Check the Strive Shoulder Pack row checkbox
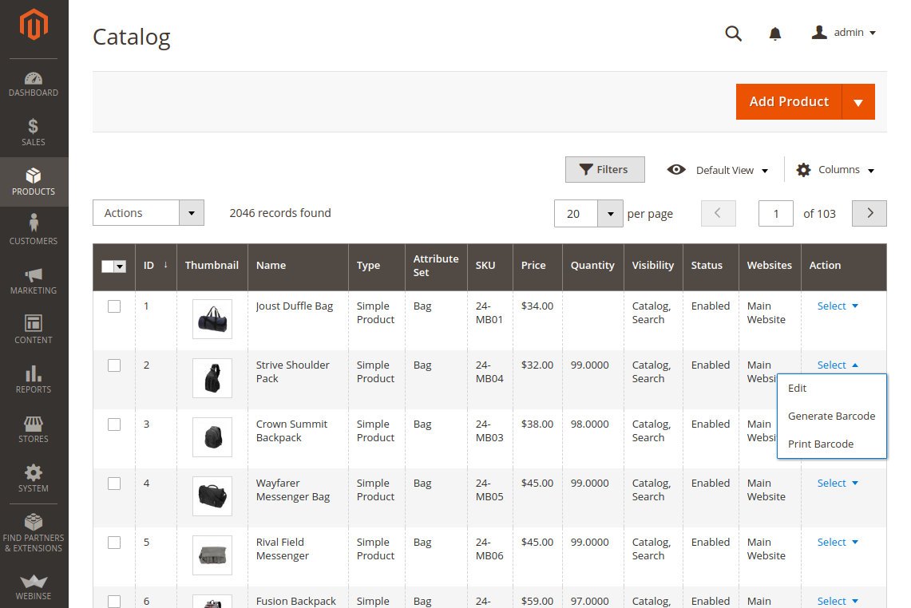Image resolution: width=911 pixels, height=608 pixels. (x=114, y=365)
